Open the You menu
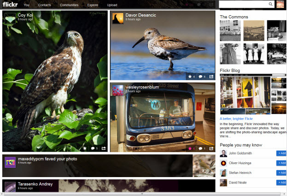Image resolution: width=287 pixels, height=196 pixels. (x=26, y=5)
